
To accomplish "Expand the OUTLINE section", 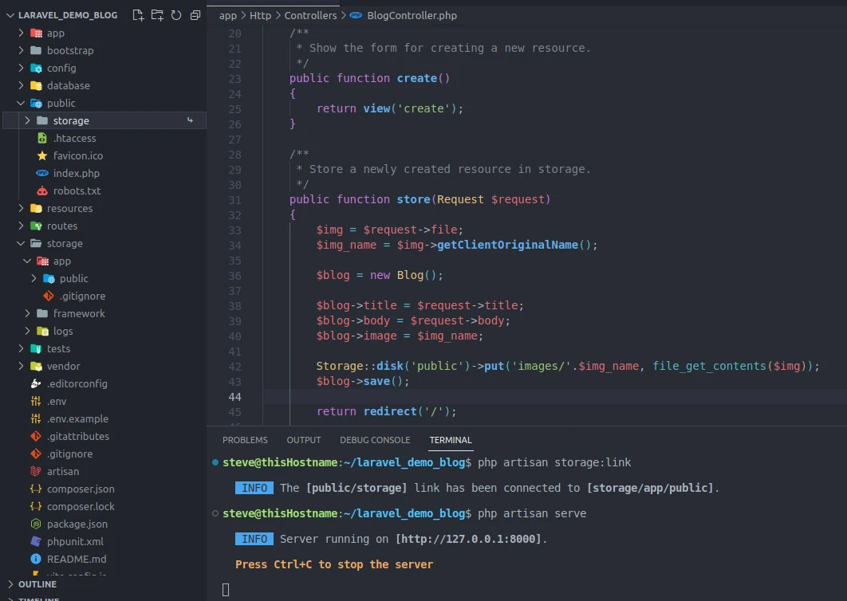I will tap(28, 583).
